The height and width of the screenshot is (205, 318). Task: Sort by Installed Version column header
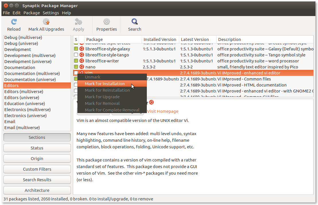coord(160,40)
